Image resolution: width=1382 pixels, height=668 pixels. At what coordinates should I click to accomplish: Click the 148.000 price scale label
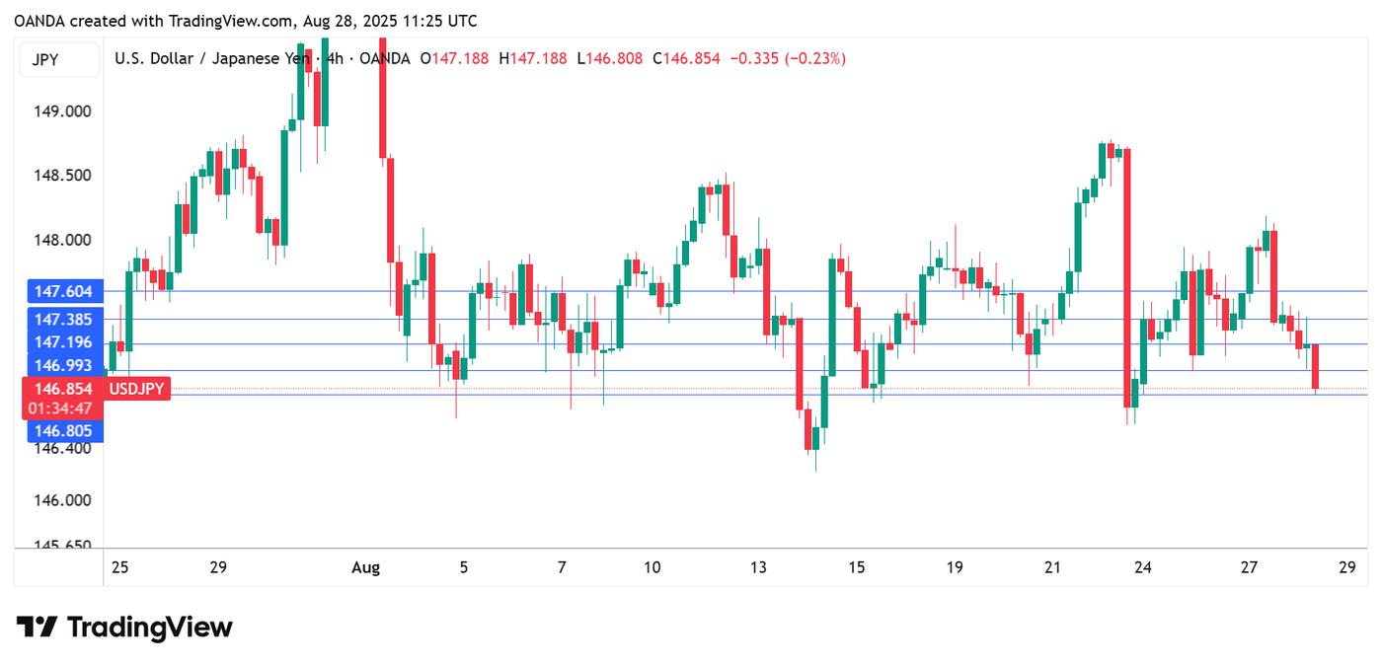[x=62, y=241]
